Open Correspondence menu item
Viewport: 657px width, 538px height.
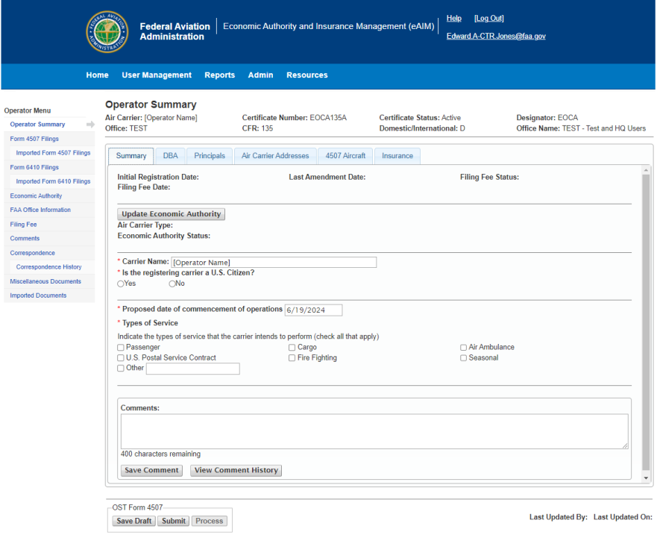pyautogui.click(x=32, y=253)
